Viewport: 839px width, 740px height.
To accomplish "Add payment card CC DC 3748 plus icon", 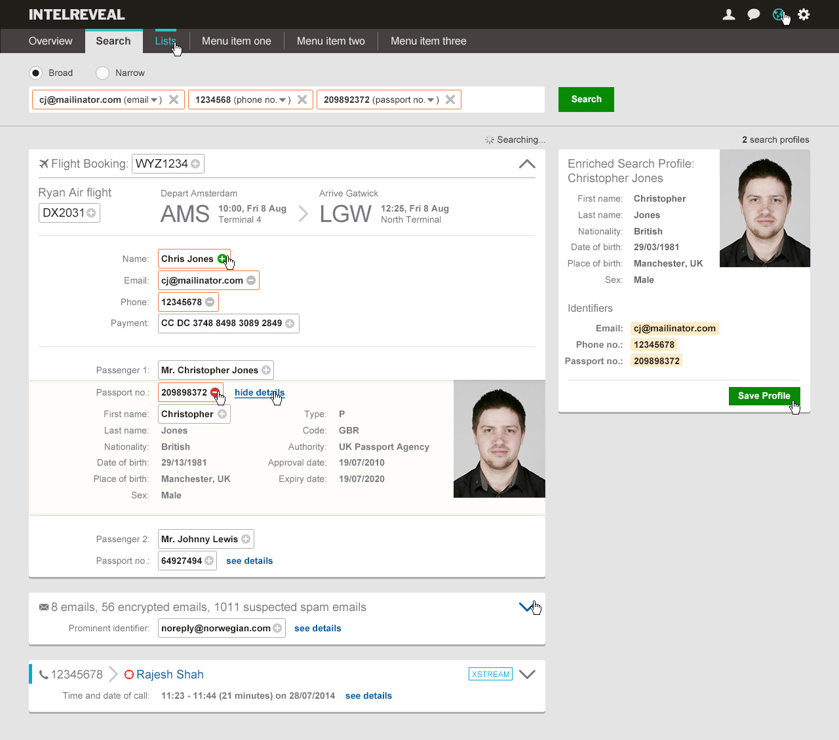I will point(290,324).
